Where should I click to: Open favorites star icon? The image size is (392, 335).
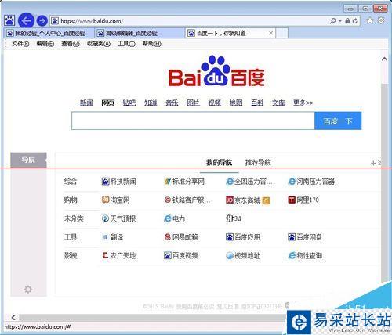[370, 20]
